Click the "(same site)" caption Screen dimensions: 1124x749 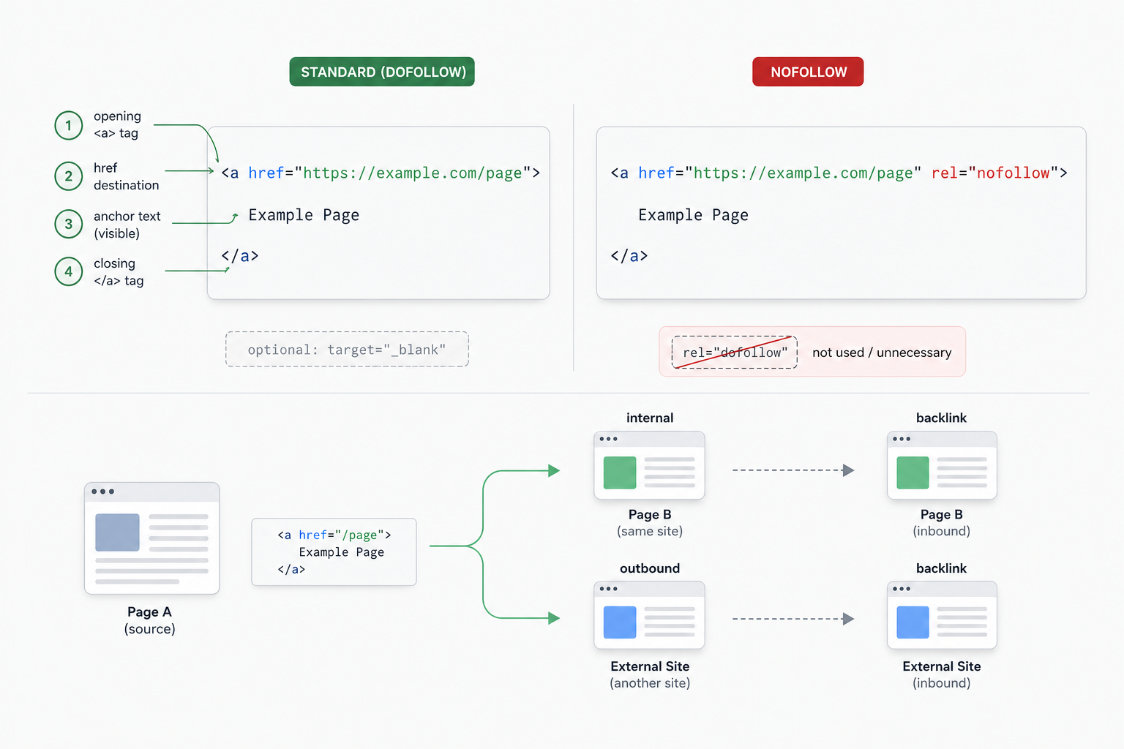click(650, 531)
